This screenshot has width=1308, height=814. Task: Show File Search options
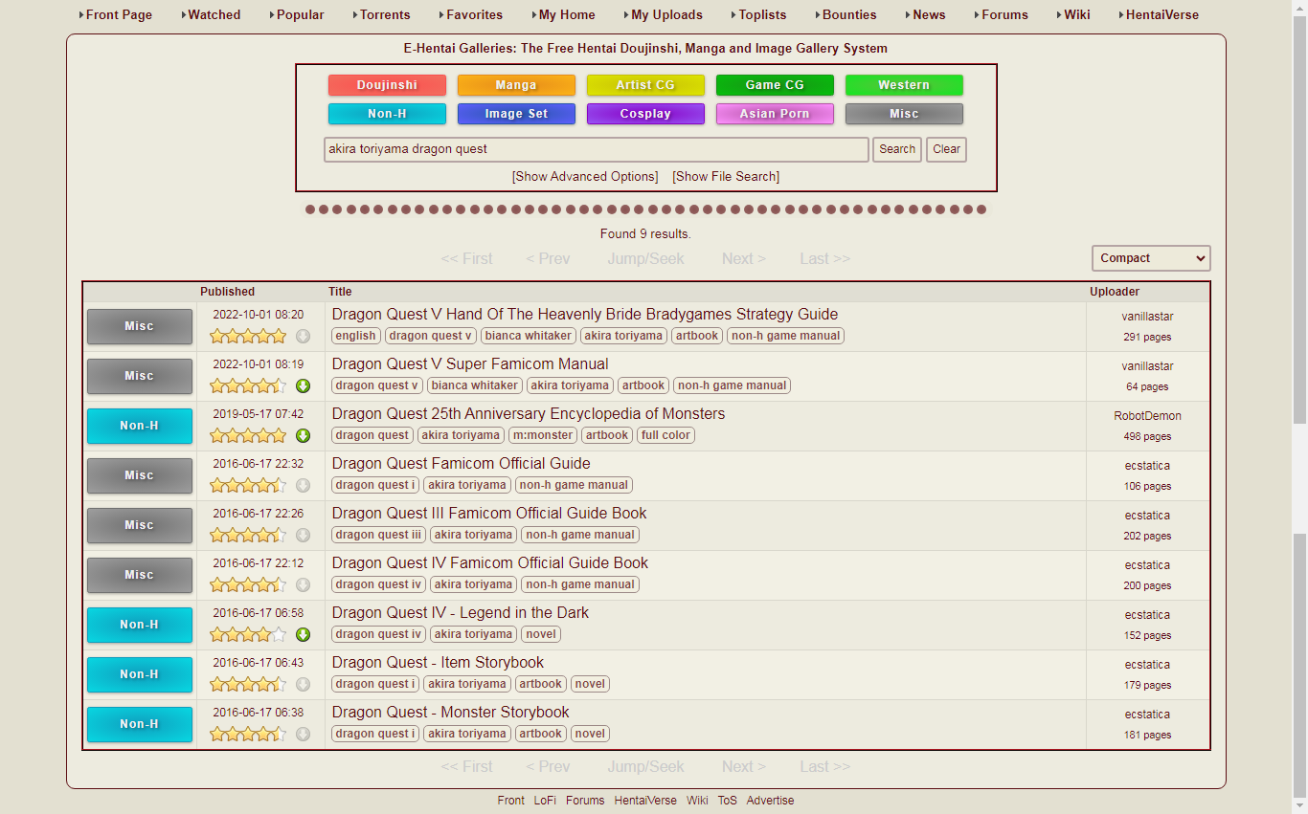pos(726,177)
